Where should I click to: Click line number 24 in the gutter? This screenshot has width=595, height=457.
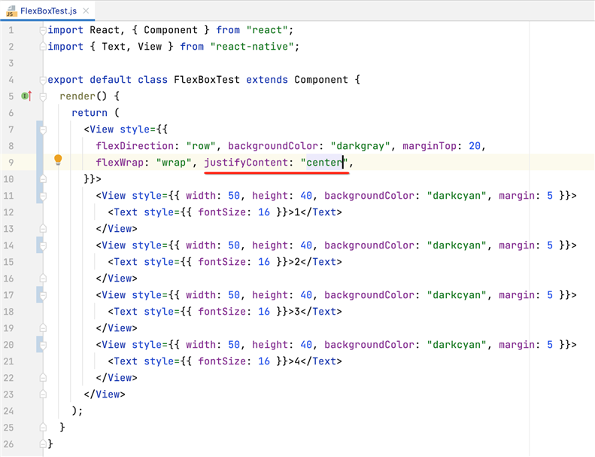pos(8,411)
